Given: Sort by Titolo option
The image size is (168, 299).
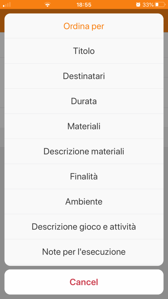Looking at the screenshot, I should 84,51.
